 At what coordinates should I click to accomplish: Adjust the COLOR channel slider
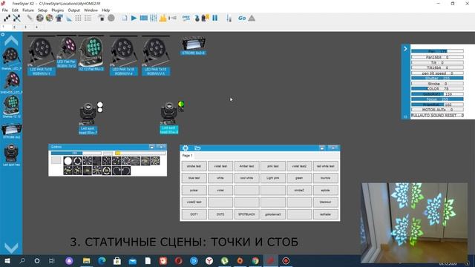point(437,89)
